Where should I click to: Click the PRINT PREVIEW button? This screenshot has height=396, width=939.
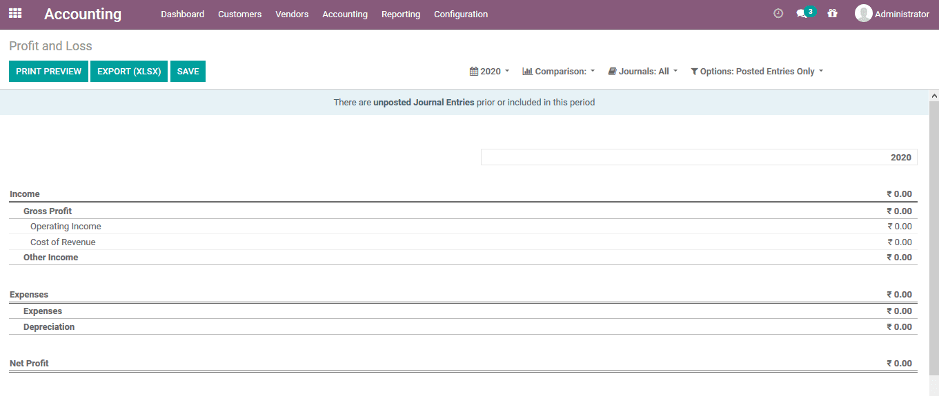click(48, 72)
